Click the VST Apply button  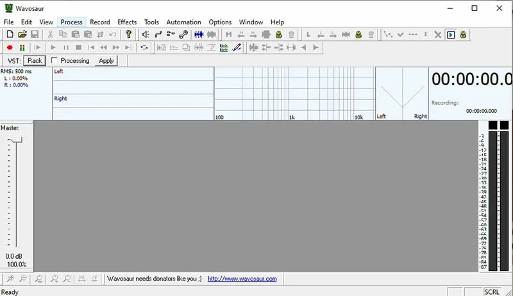tap(106, 61)
